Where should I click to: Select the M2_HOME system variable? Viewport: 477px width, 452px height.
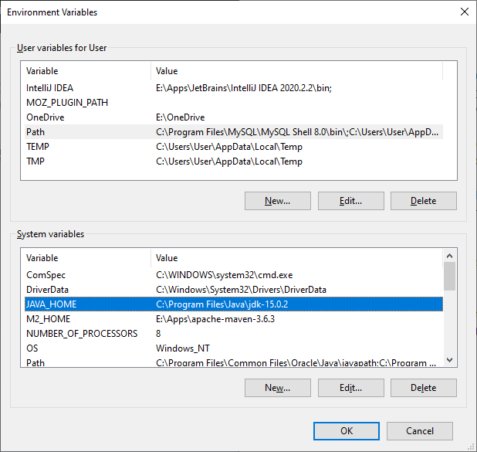coord(48,319)
